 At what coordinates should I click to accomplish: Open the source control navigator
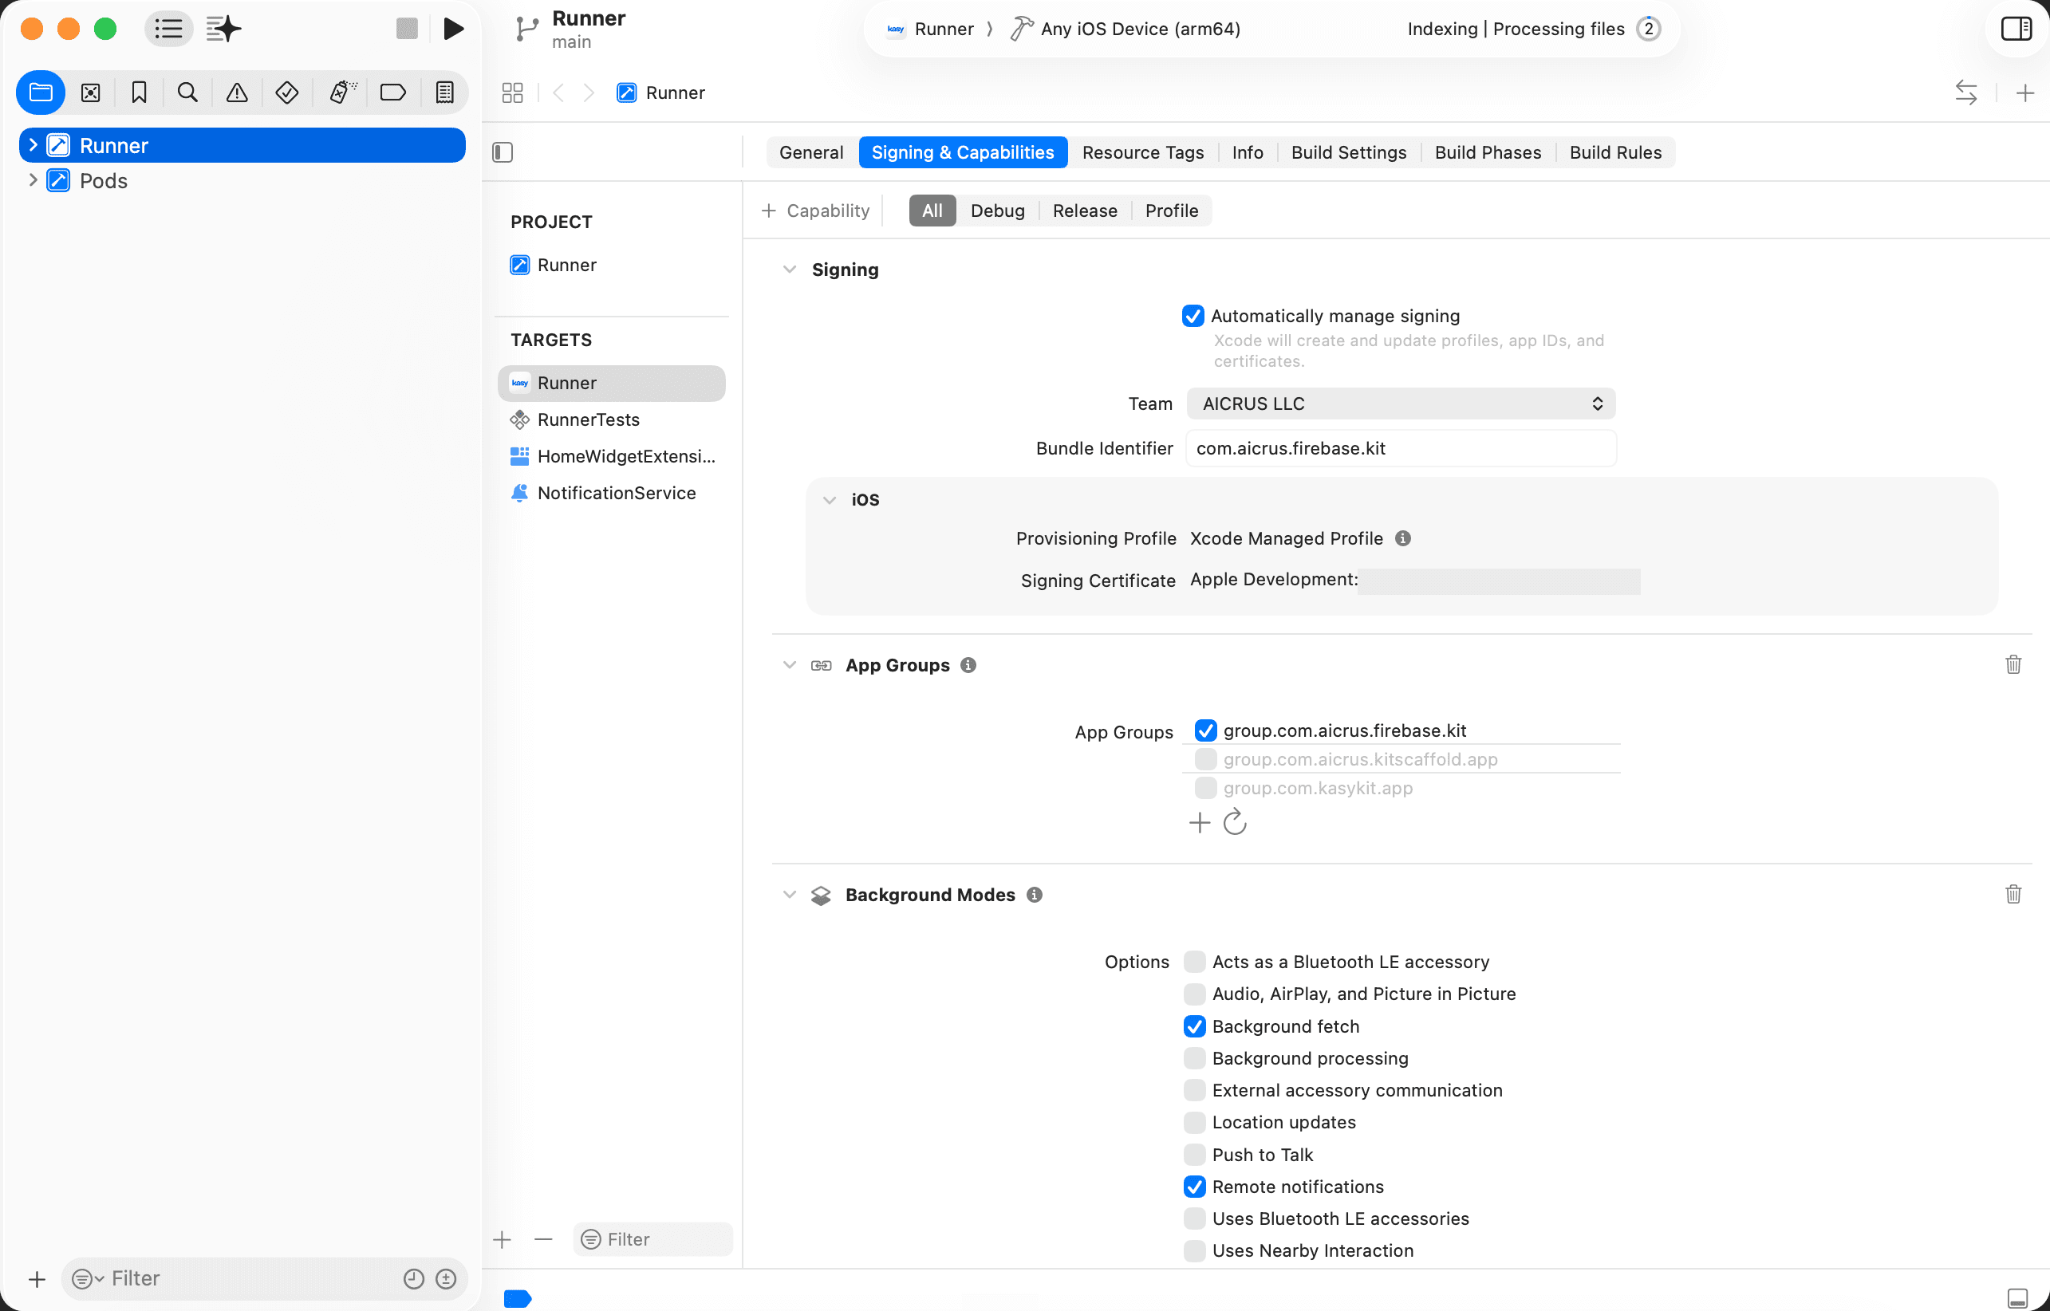90,93
